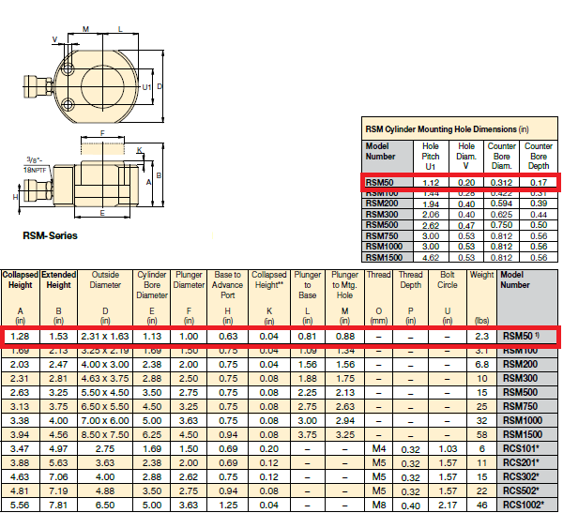Click the RSM-Series diagram caption

[x=50, y=235]
